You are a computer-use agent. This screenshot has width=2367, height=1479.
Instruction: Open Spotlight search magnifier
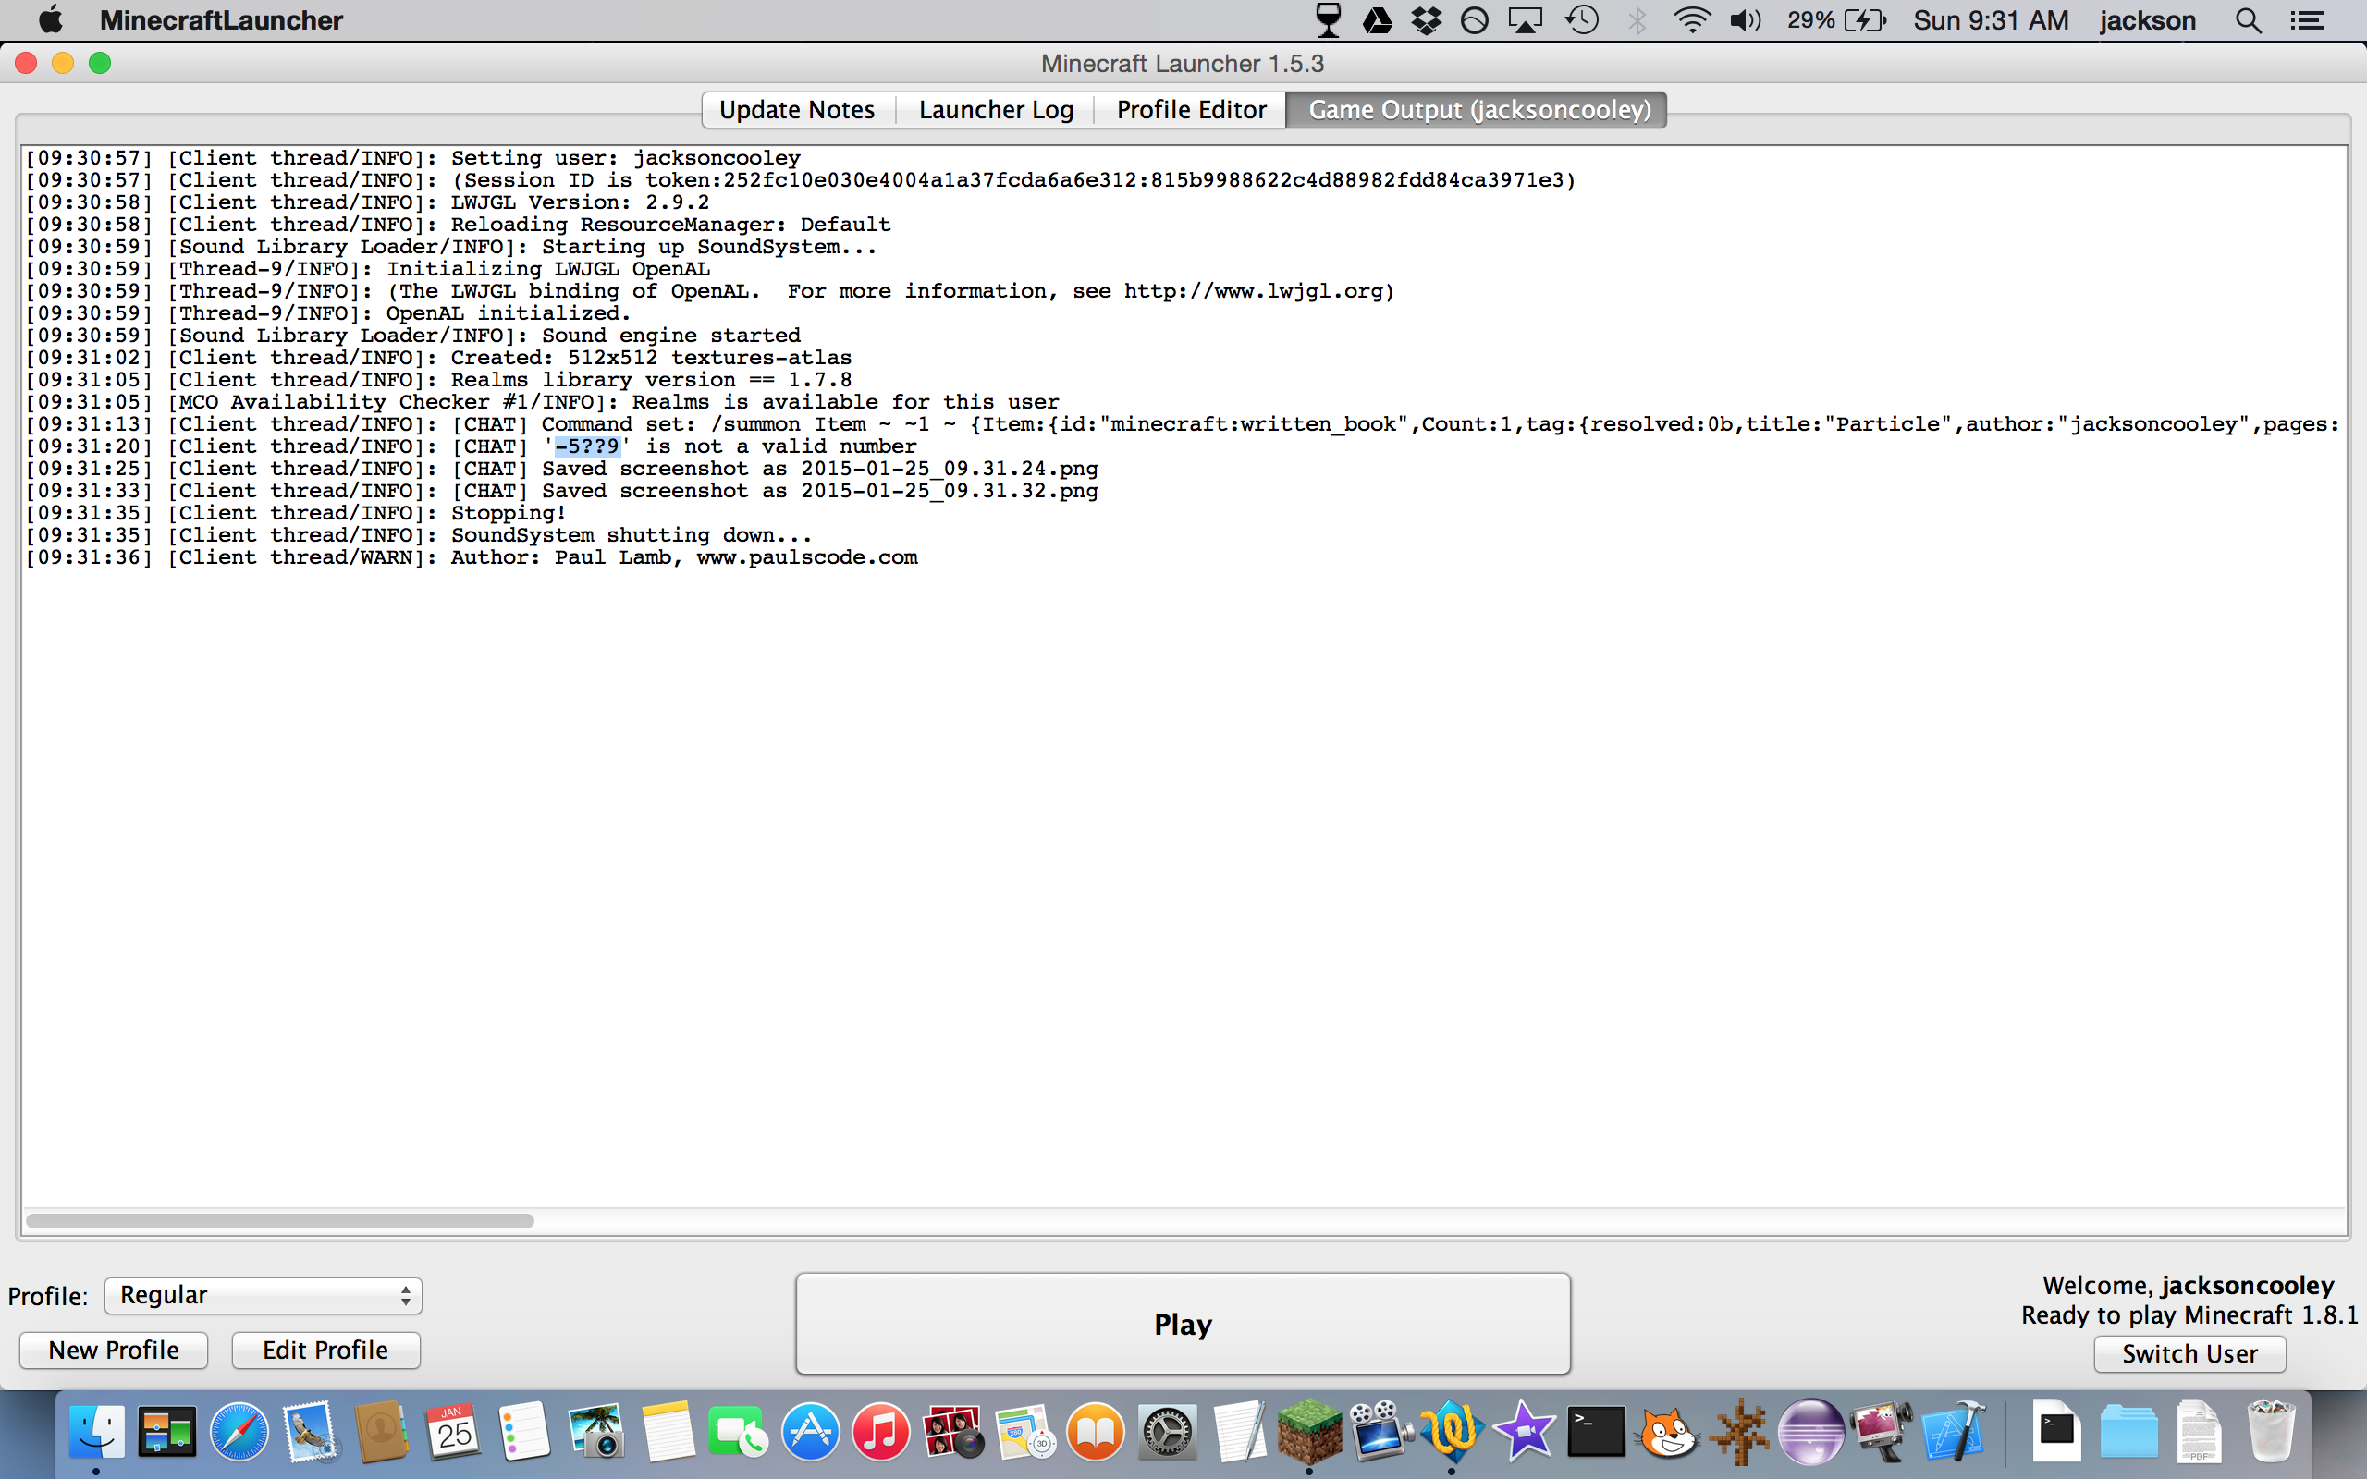click(x=2248, y=20)
